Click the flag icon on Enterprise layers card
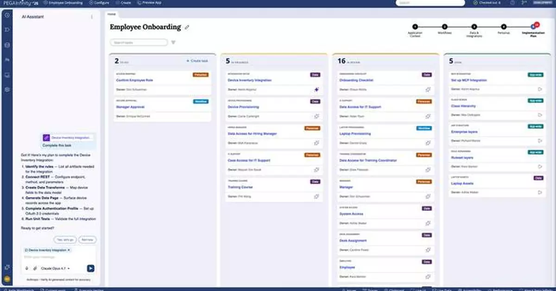The width and height of the screenshot is (556, 291). coord(540,141)
